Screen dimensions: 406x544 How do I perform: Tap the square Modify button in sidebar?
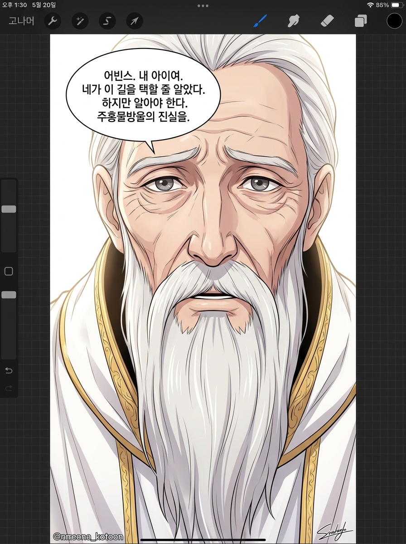click(x=9, y=271)
